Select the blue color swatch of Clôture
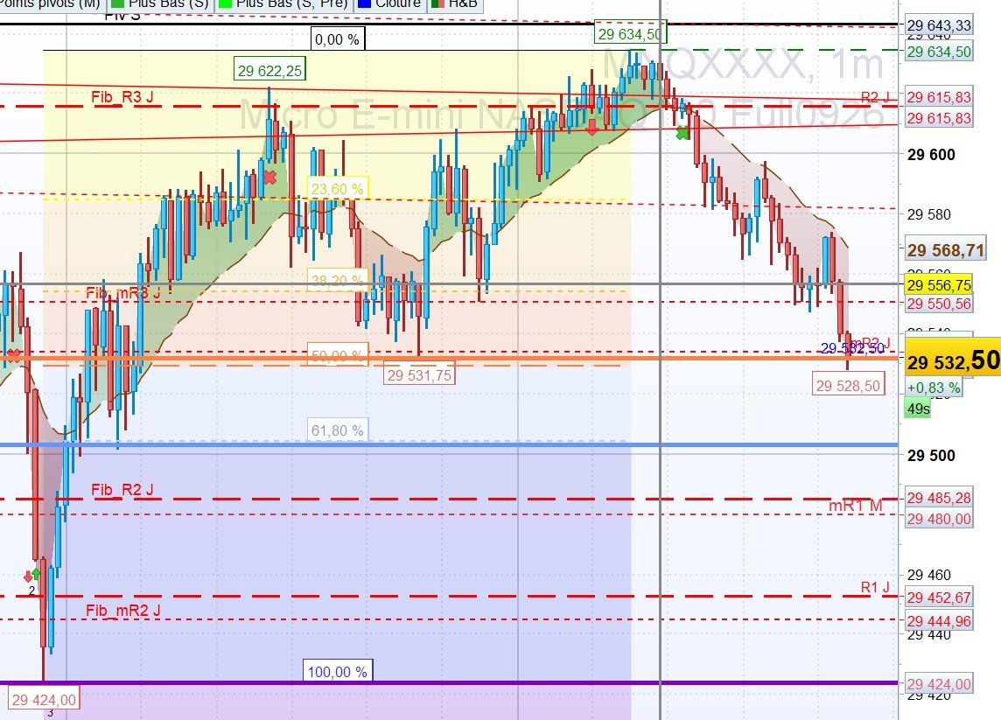The width and height of the screenshot is (1001, 720). pyautogui.click(x=365, y=3)
